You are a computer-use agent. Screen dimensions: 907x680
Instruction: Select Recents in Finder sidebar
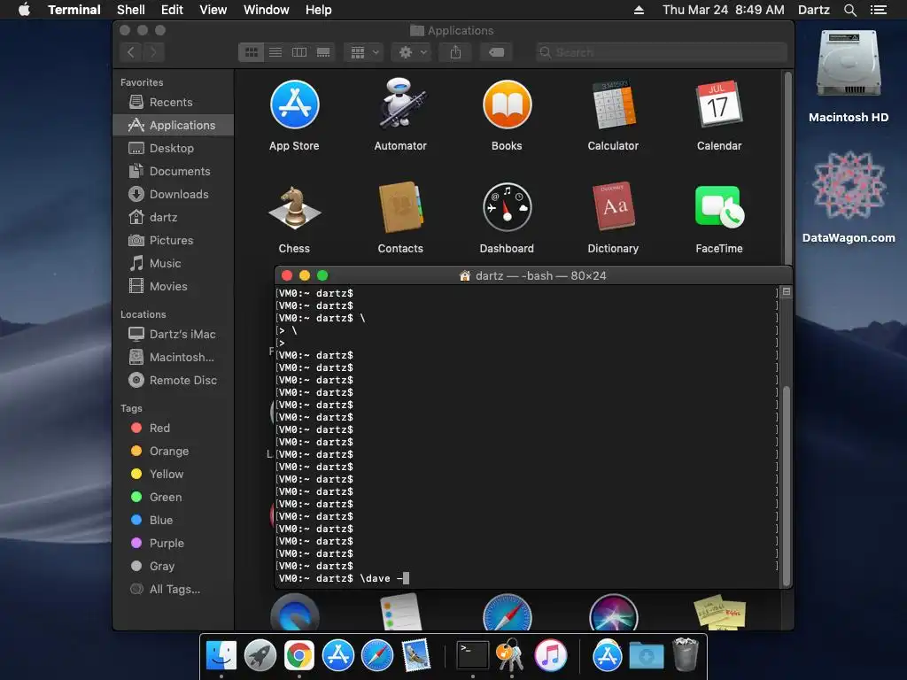173,103
